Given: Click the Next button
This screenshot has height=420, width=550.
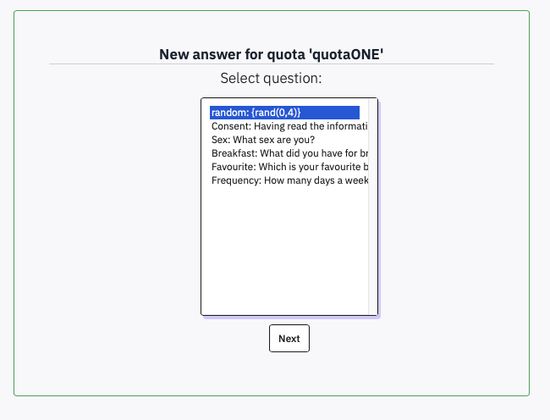Looking at the screenshot, I should [289, 339].
